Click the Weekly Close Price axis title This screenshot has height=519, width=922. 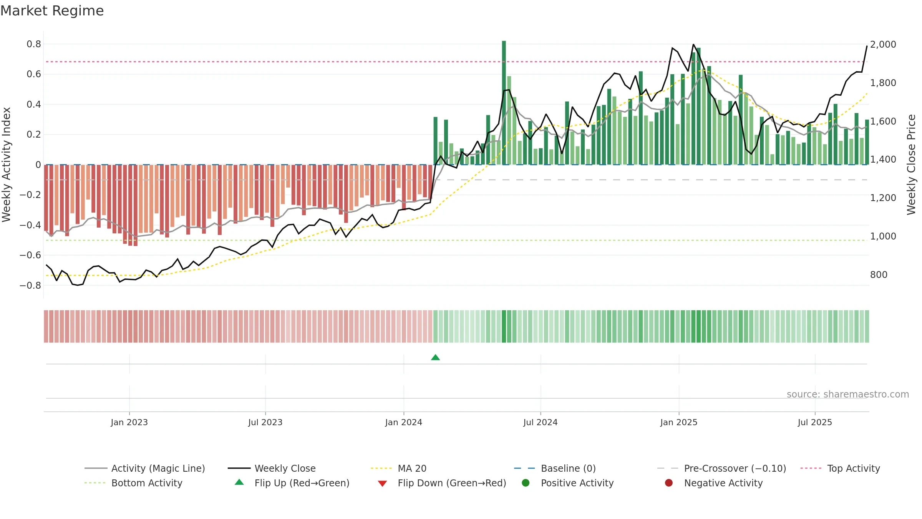[912, 165]
